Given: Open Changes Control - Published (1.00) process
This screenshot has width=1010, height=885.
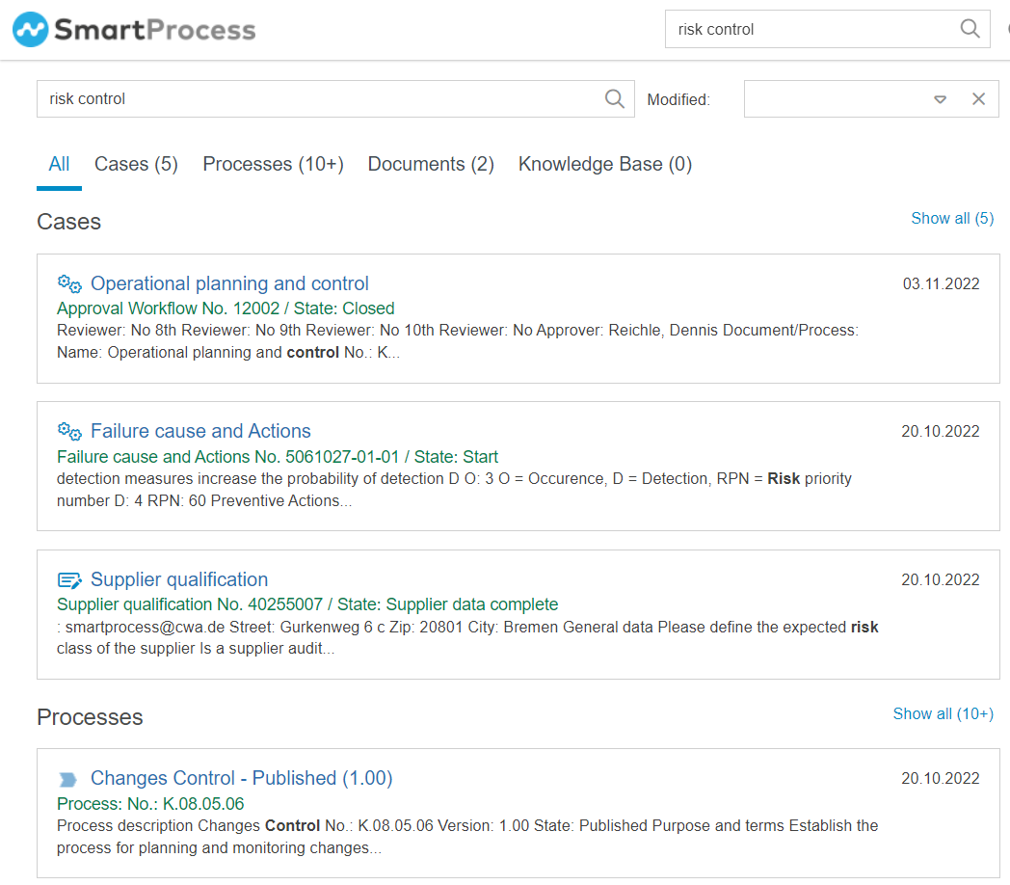Looking at the screenshot, I should point(241,778).
